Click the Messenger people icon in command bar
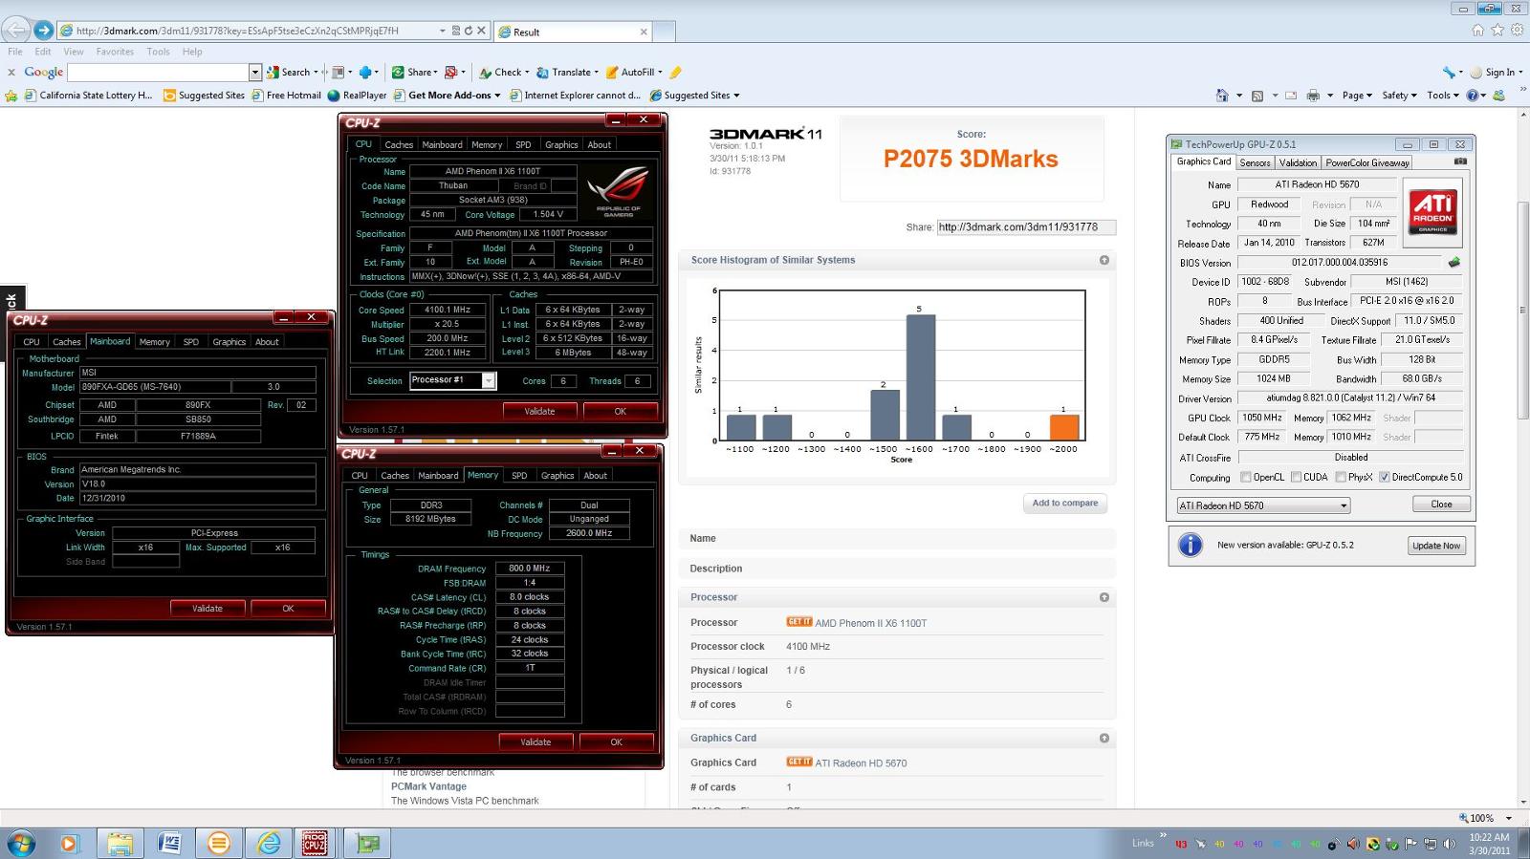This screenshot has height=859, width=1530. 1498,96
